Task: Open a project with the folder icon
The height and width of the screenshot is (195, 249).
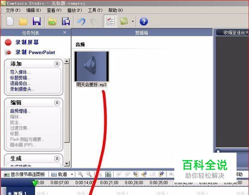Action: tap(23, 21)
